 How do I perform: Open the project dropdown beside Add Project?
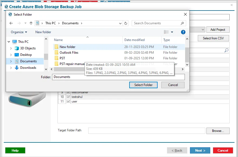click(203, 30)
